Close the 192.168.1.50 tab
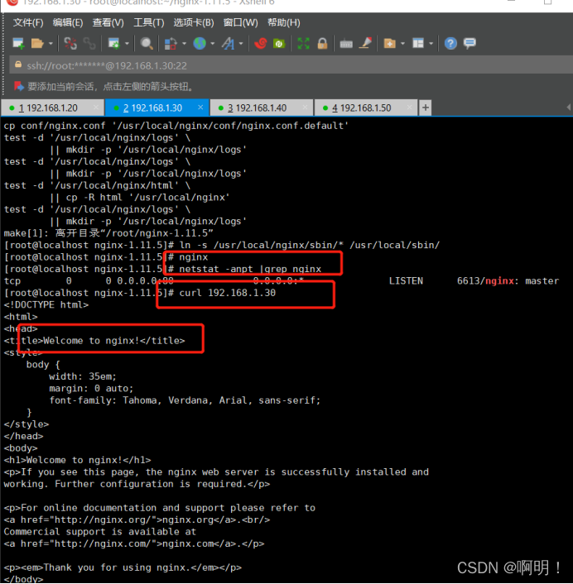 (409, 108)
